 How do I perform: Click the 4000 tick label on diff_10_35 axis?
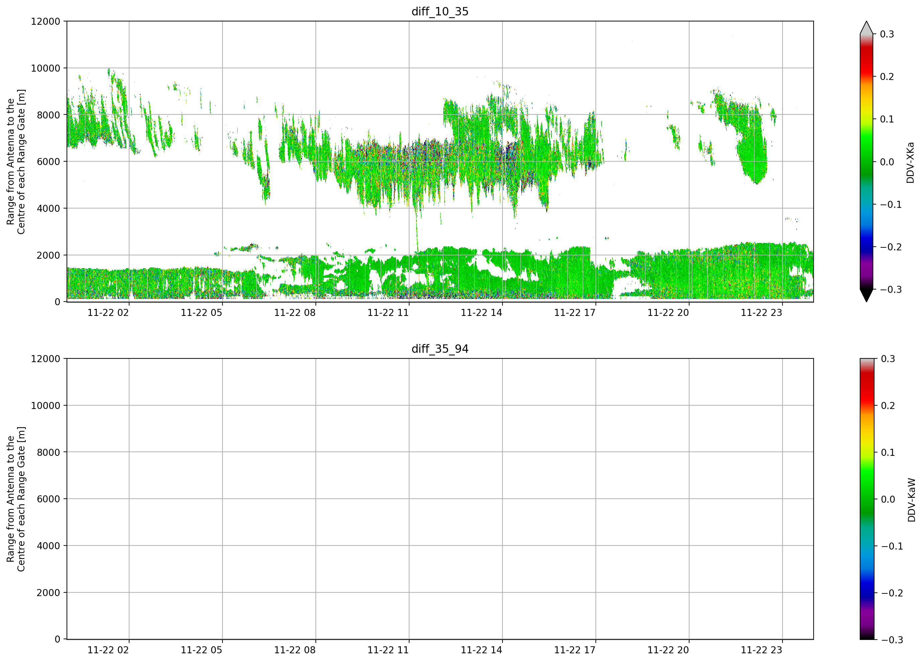[49, 209]
